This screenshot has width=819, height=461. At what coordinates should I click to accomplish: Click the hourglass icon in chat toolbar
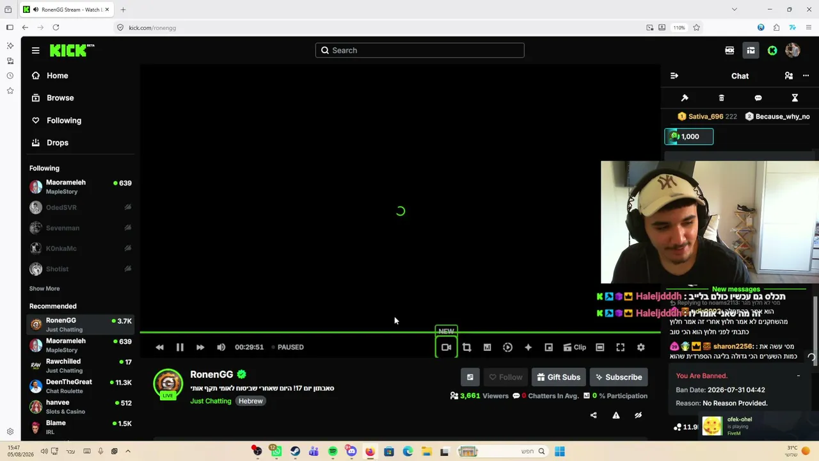[795, 98]
